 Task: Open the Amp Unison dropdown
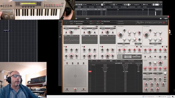148,73
